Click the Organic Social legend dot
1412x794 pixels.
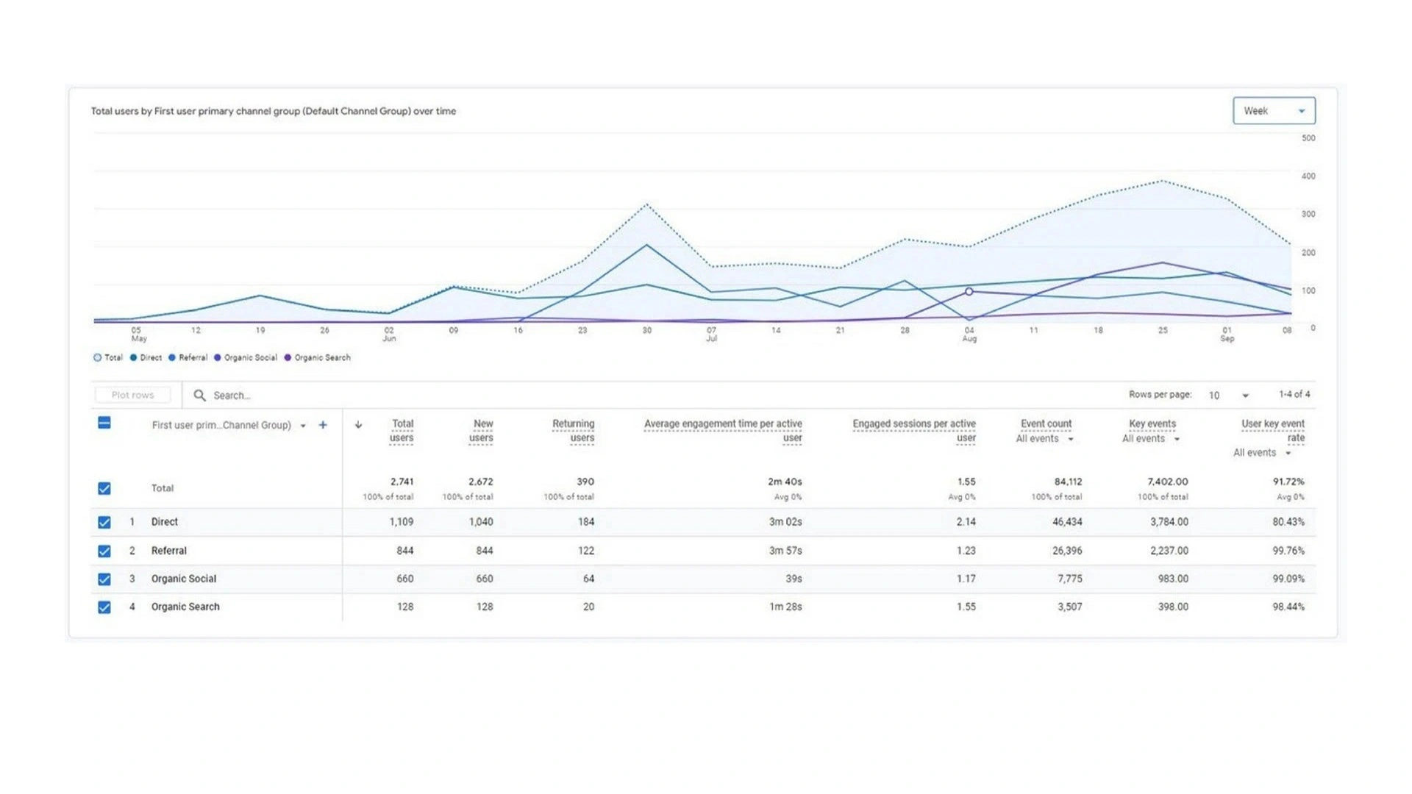(x=218, y=358)
